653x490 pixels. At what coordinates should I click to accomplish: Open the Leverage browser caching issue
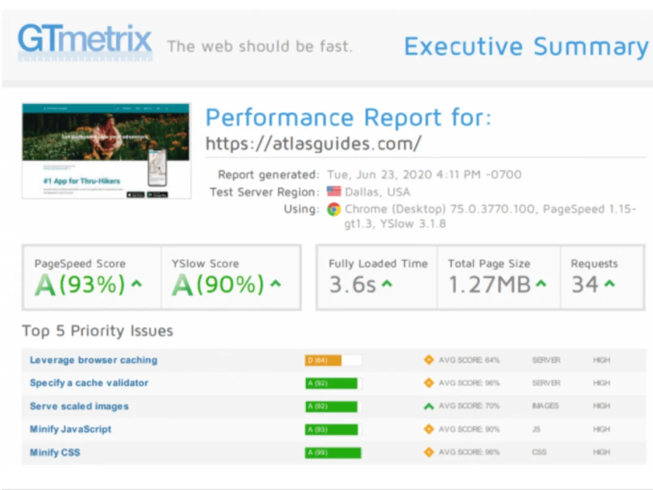point(93,360)
